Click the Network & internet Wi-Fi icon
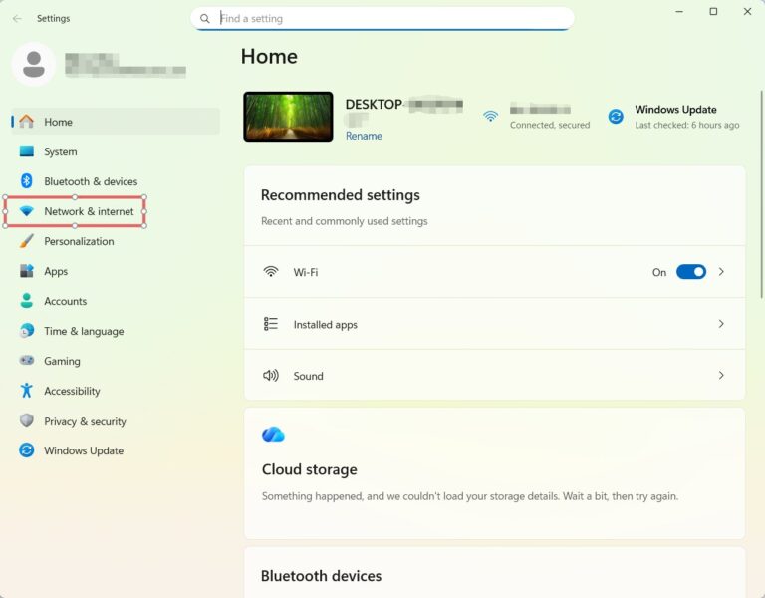Viewport: 765px width, 598px height. [26, 211]
